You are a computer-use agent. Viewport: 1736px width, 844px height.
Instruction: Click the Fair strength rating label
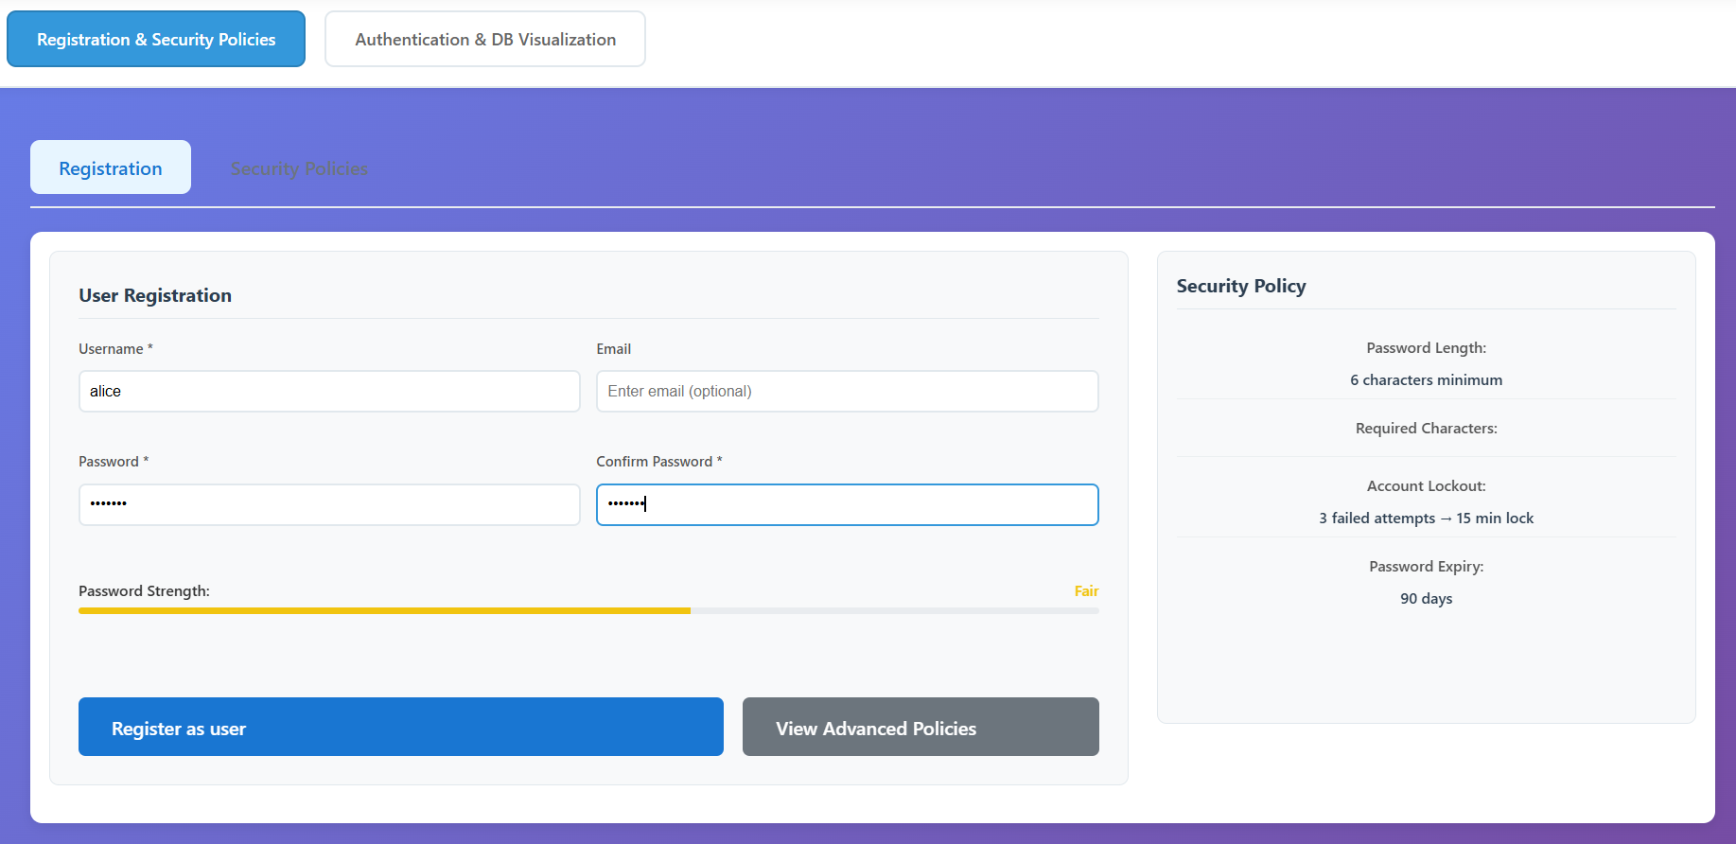(1086, 591)
